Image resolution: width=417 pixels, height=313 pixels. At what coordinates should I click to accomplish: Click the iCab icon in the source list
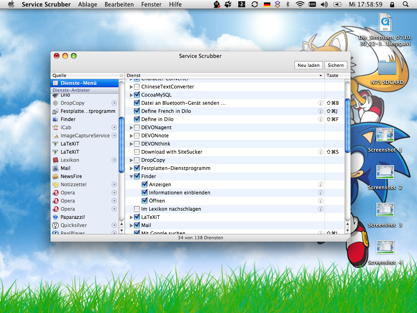(55, 128)
